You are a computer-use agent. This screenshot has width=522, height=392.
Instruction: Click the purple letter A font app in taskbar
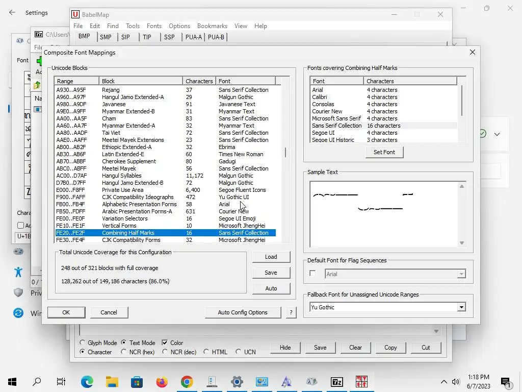(286, 382)
